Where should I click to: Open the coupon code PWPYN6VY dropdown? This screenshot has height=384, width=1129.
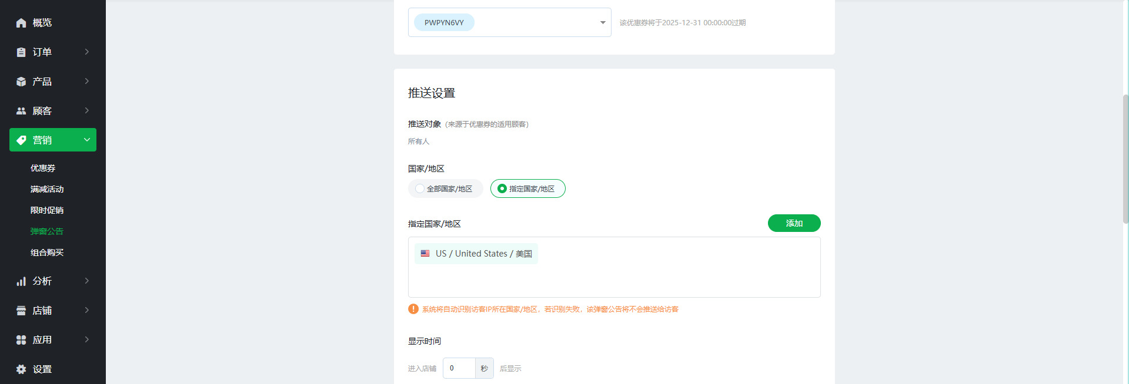(x=602, y=22)
